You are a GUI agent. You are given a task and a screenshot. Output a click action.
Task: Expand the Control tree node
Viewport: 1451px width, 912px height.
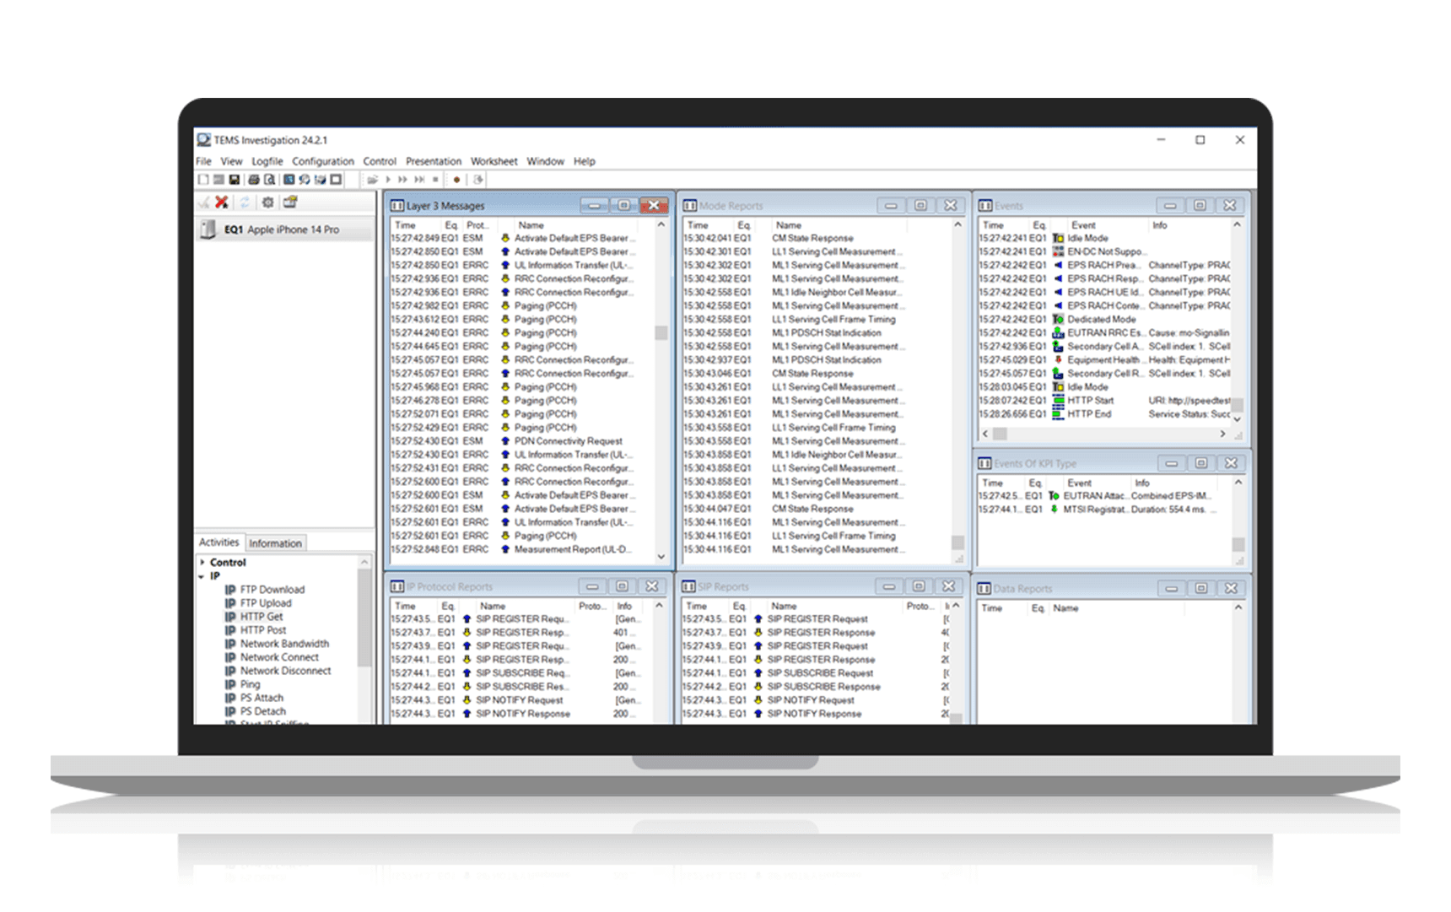tap(202, 562)
